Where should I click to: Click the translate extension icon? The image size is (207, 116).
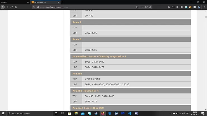(x=199, y=7)
